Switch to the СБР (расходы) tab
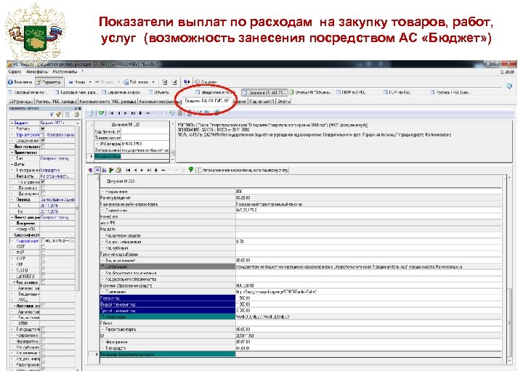 [20, 102]
